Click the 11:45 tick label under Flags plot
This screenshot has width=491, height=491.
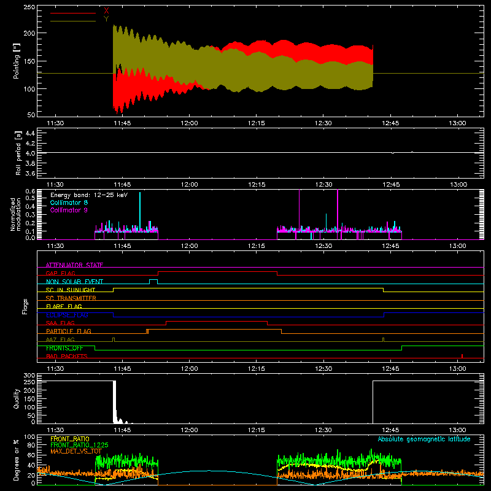tap(122, 369)
